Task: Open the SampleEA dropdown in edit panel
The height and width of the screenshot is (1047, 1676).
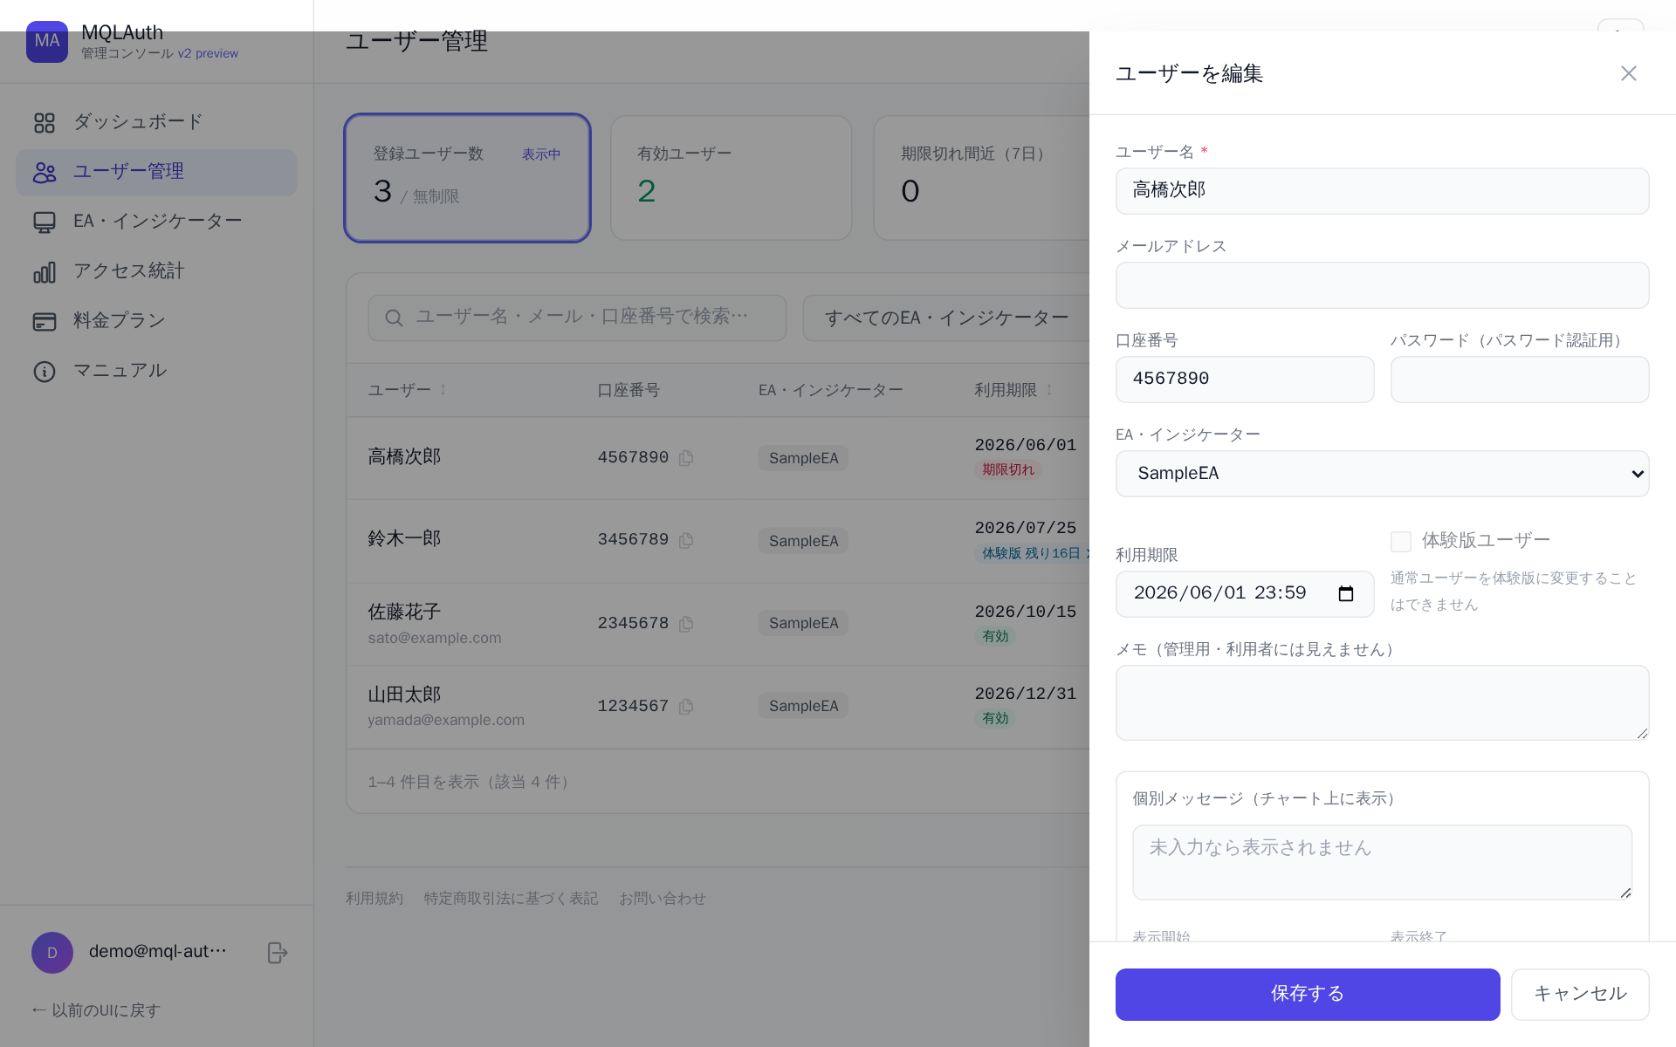Action: pos(1382,473)
